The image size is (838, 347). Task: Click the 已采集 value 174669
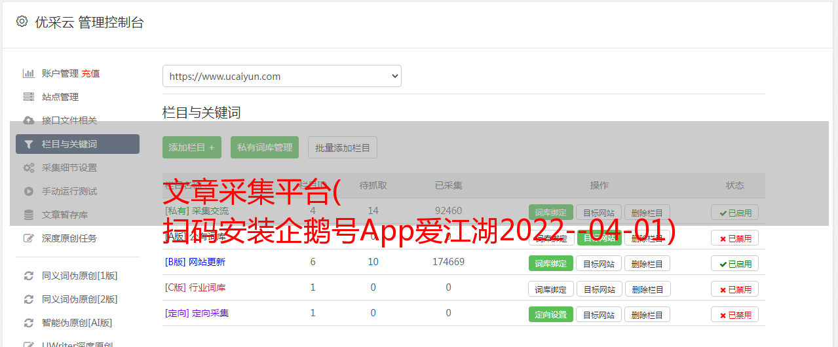(x=449, y=262)
